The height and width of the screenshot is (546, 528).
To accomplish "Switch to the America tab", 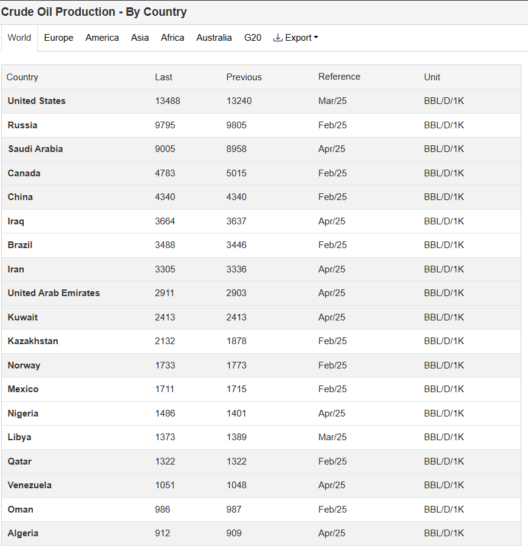I will point(102,38).
